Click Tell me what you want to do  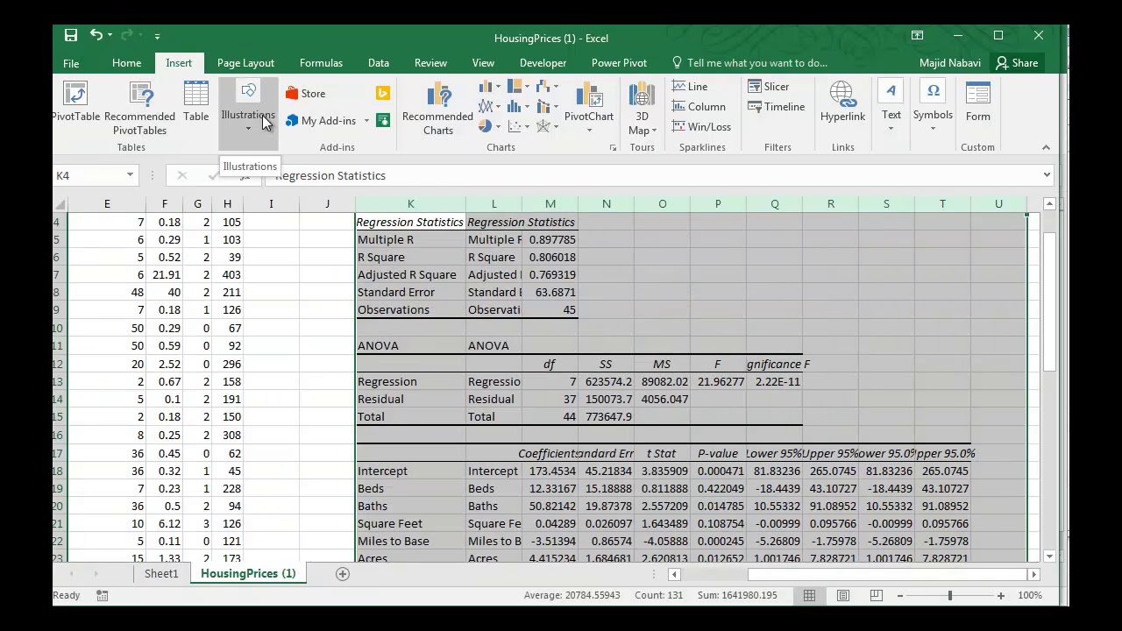(756, 63)
